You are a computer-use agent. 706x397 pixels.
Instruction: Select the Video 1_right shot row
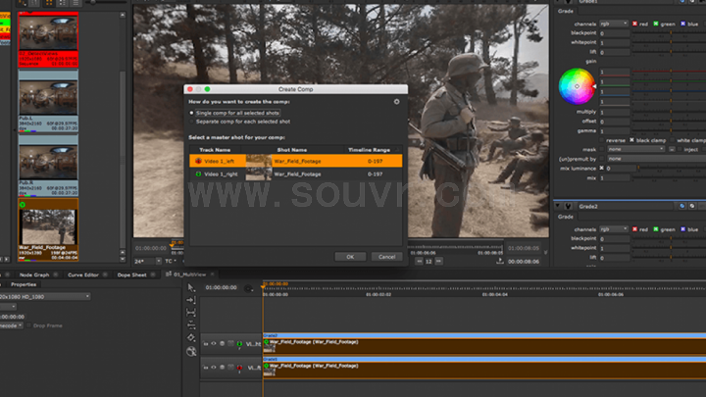point(296,174)
